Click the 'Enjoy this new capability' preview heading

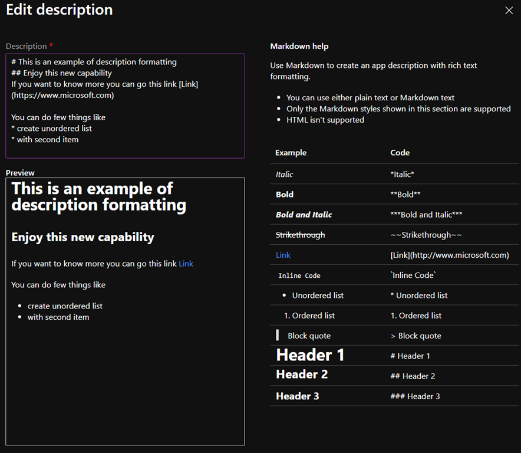coord(83,237)
